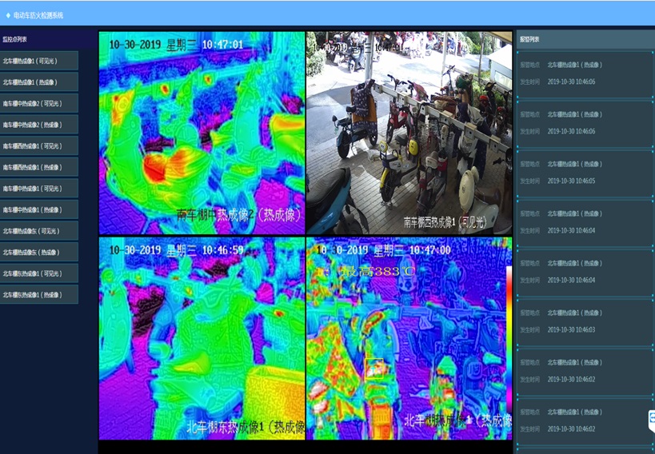This screenshot has width=655, height=454.
Task: Click the rainbow temperature color scale bar
Action: coord(509,339)
